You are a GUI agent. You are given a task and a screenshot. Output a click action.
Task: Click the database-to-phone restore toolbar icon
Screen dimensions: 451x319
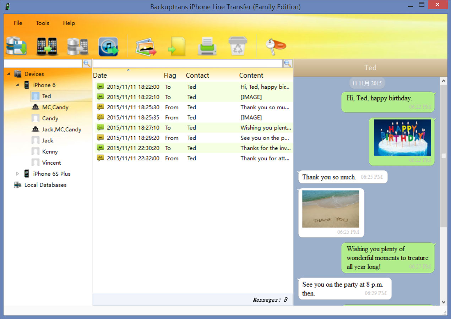point(77,46)
